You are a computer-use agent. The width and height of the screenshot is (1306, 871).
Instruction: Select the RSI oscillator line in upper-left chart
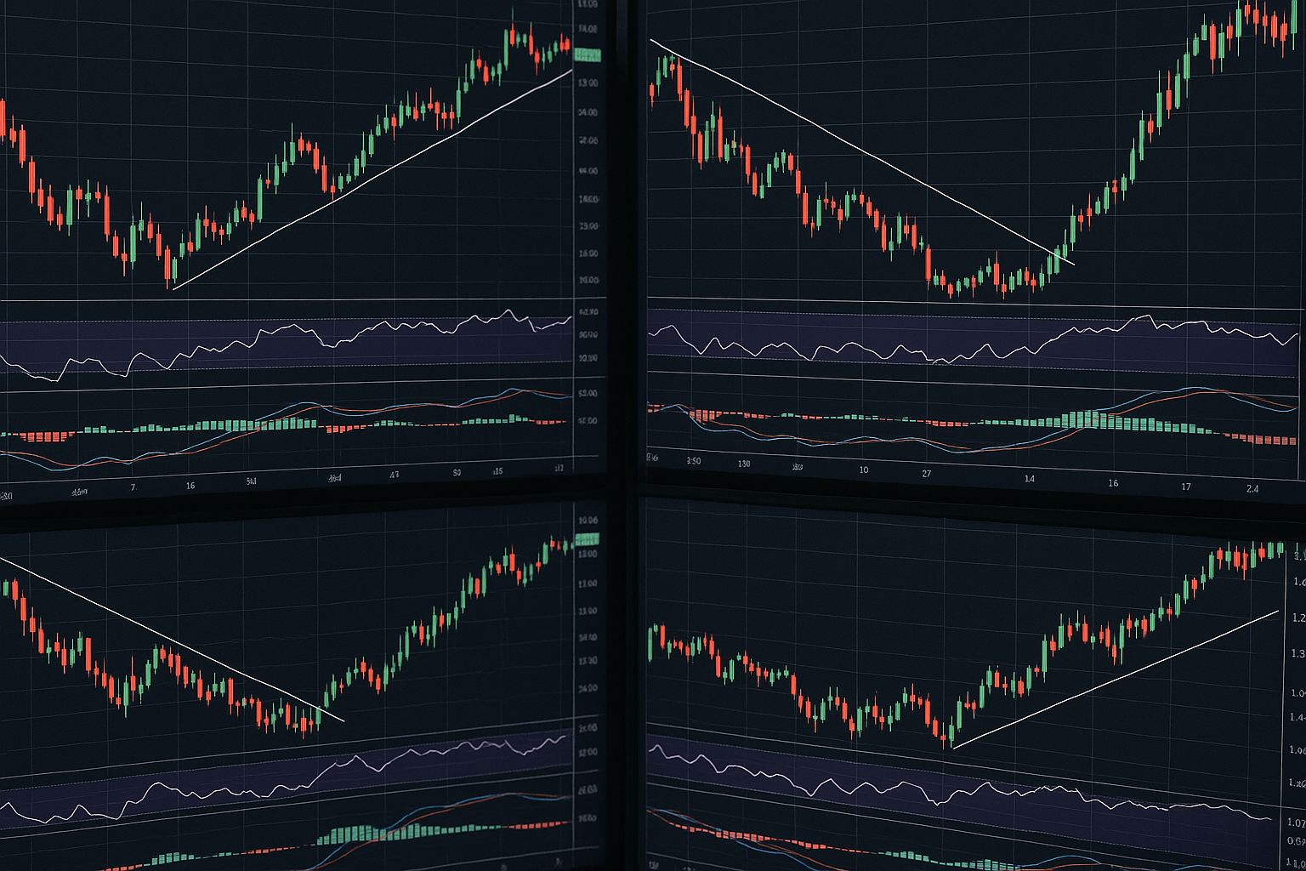tap(286, 344)
